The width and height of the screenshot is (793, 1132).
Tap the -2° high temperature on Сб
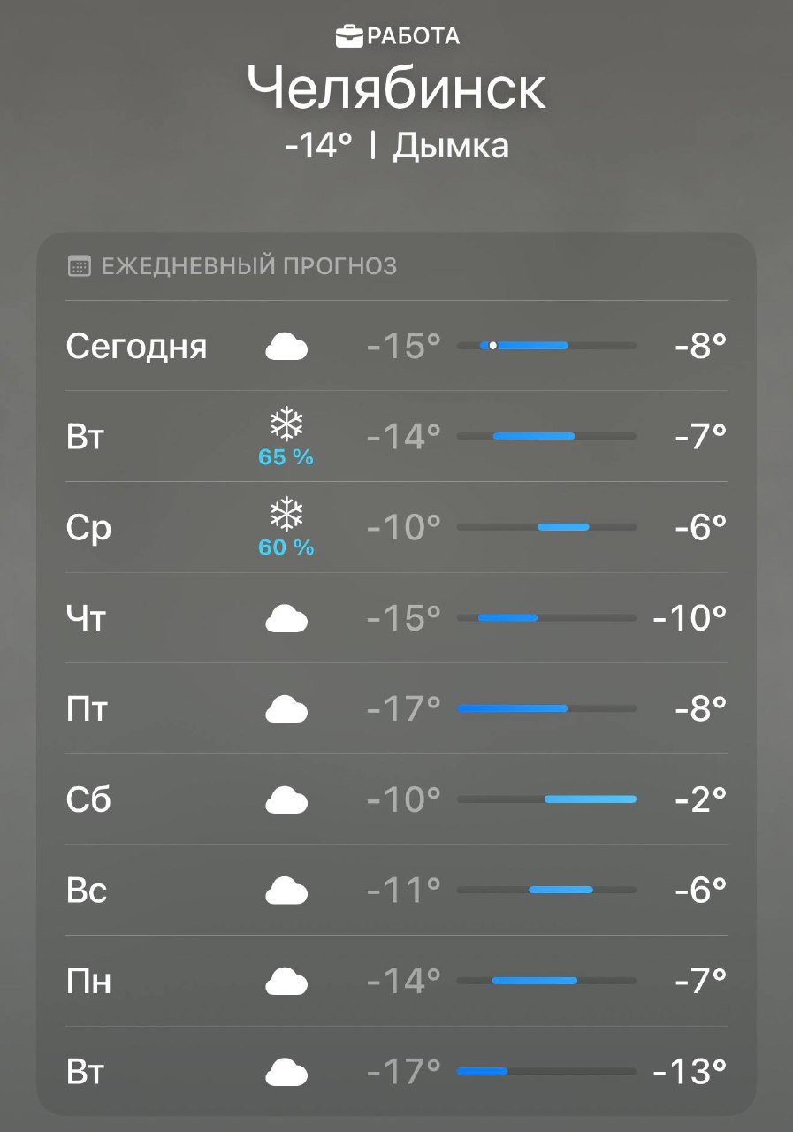point(700,799)
